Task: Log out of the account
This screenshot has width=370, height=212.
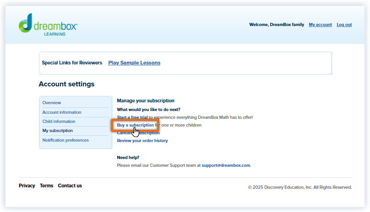Action: [344, 25]
